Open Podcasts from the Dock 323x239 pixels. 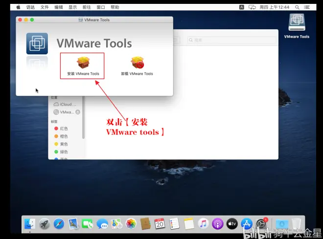click(217, 224)
